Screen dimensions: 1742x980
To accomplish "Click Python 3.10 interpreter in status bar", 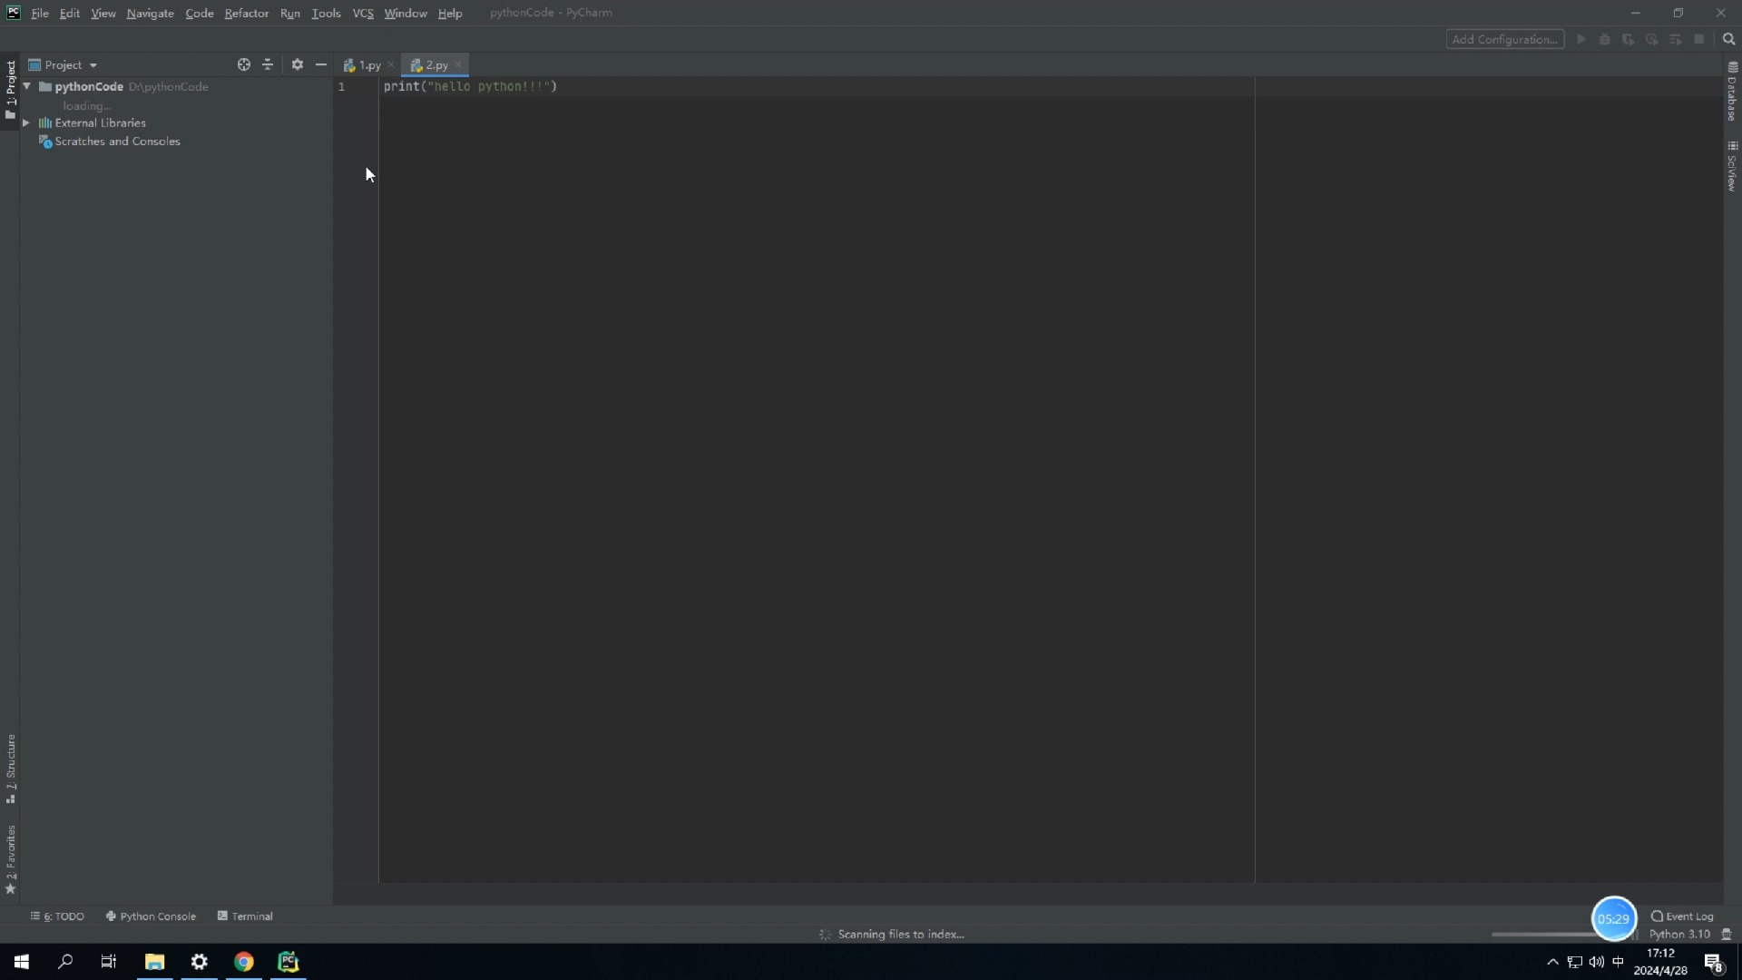I will point(1678,935).
